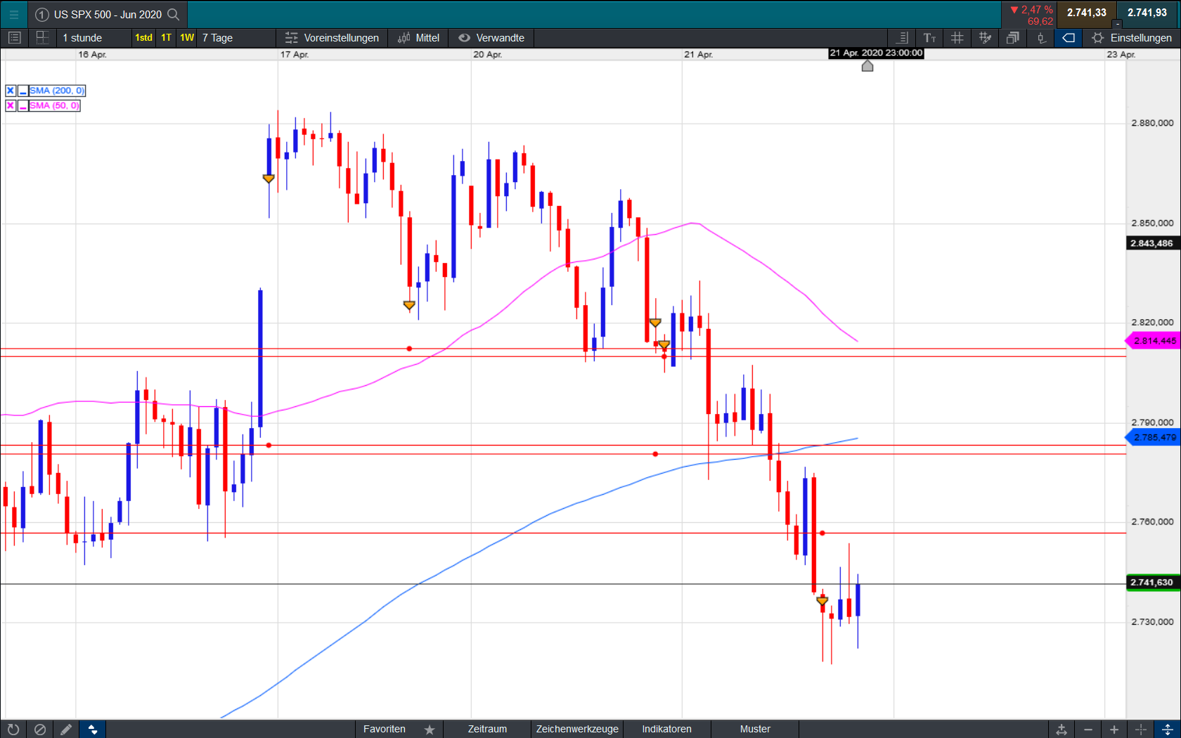The image size is (1181, 738).
Task: Select the 1T timeframe
Action: point(166,38)
